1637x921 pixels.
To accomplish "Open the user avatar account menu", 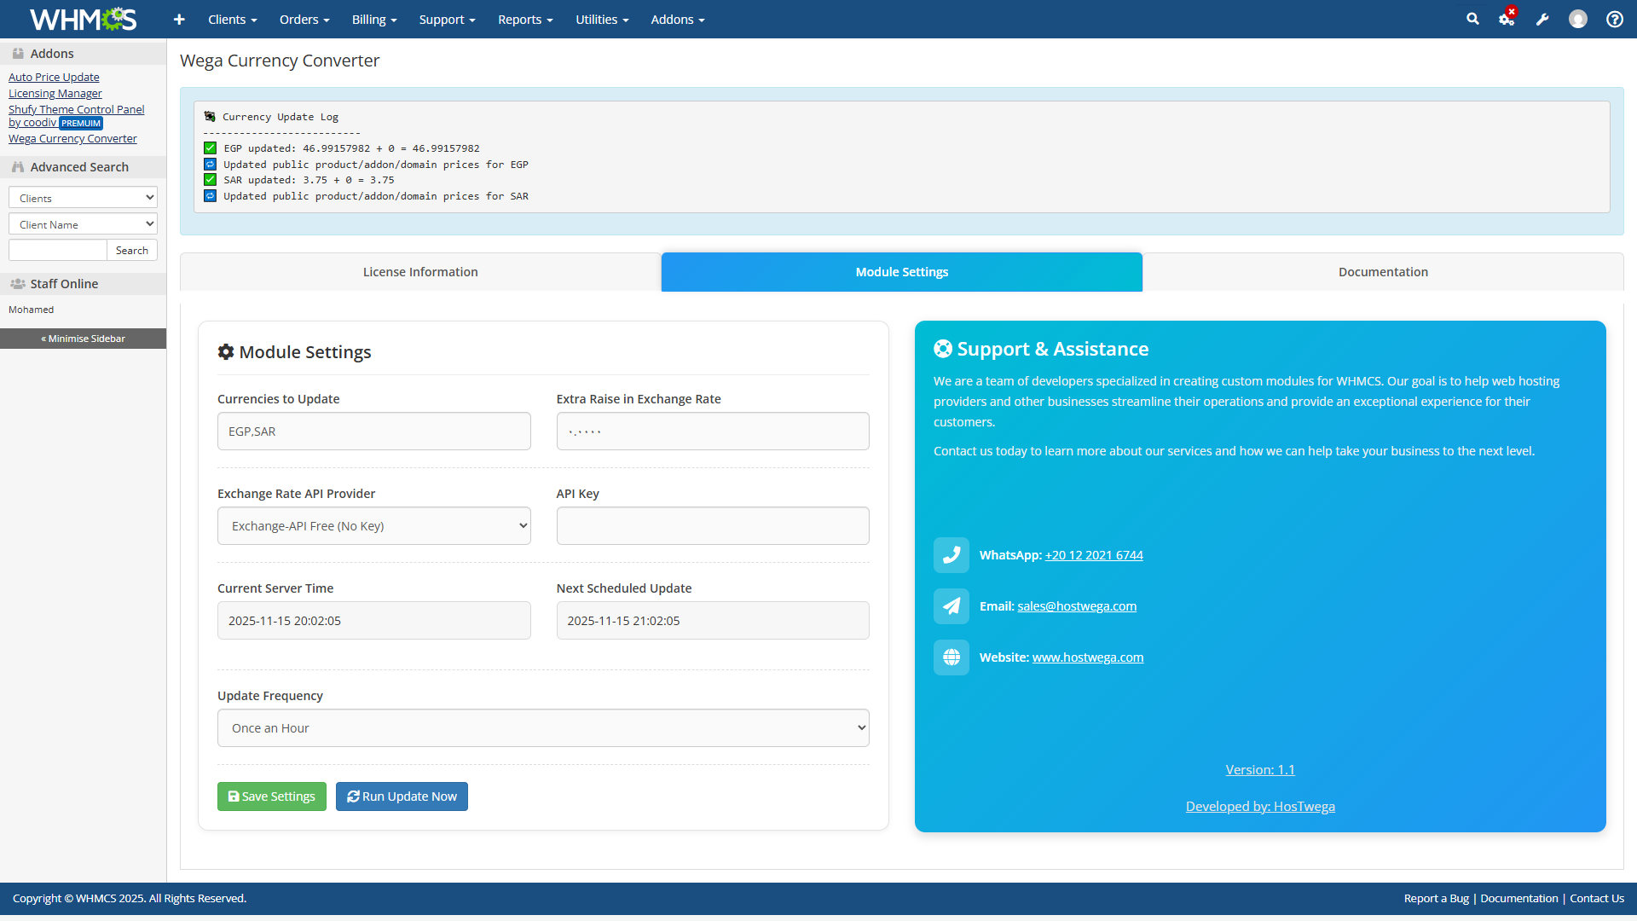I will [1578, 19].
